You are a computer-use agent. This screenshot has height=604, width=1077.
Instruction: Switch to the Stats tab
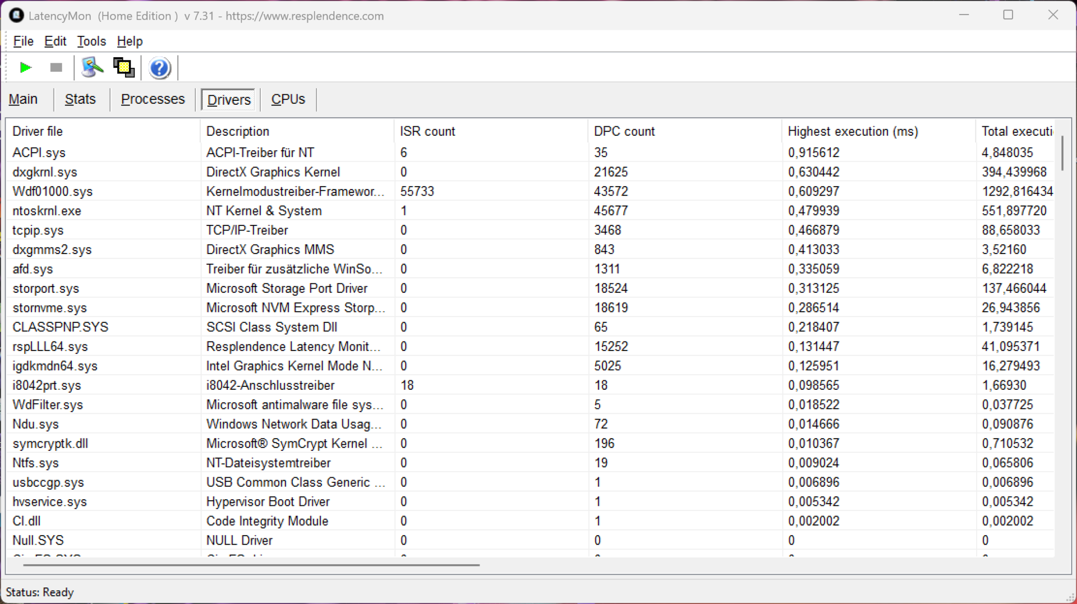pyautogui.click(x=80, y=99)
